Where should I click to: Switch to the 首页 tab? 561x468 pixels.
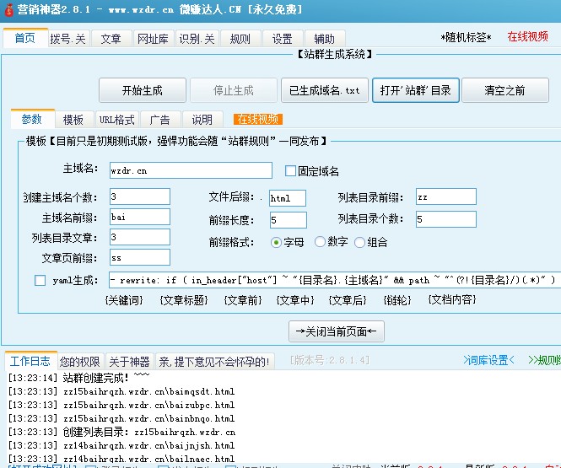[x=25, y=38]
